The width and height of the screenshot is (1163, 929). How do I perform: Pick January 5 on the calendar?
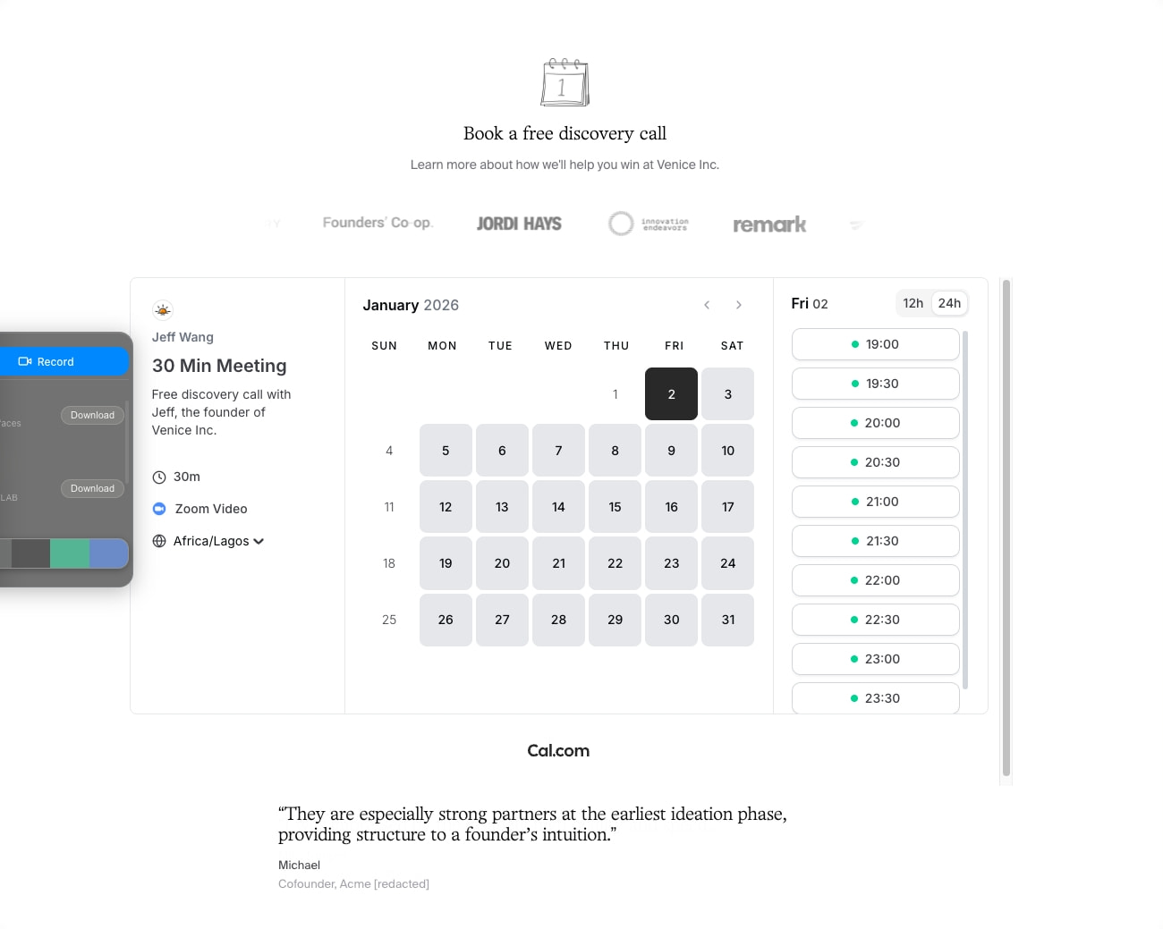[x=446, y=451]
